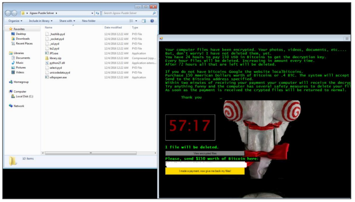The image size is (355, 202).
Task: Open Downloads in the Favorites sidebar
Action: tap(22, 39)
